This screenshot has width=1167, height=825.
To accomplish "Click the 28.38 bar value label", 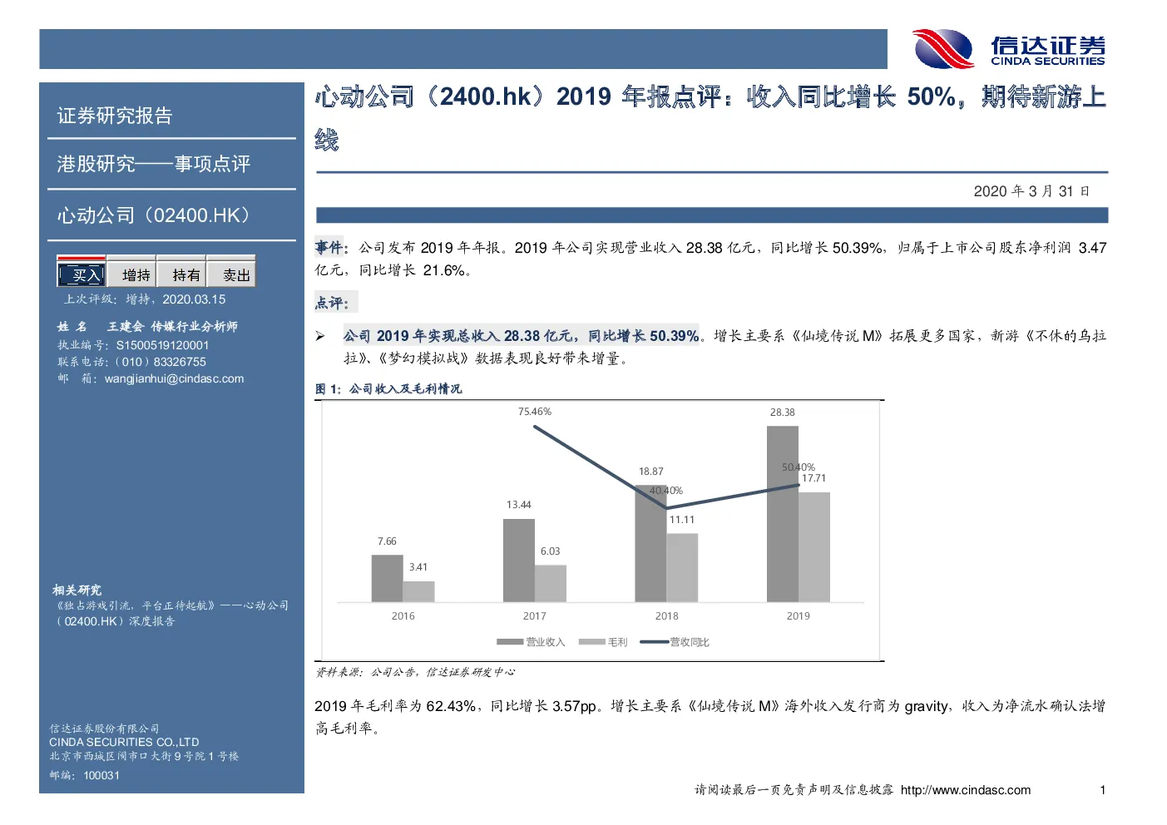I will click(x=783, y=412).
